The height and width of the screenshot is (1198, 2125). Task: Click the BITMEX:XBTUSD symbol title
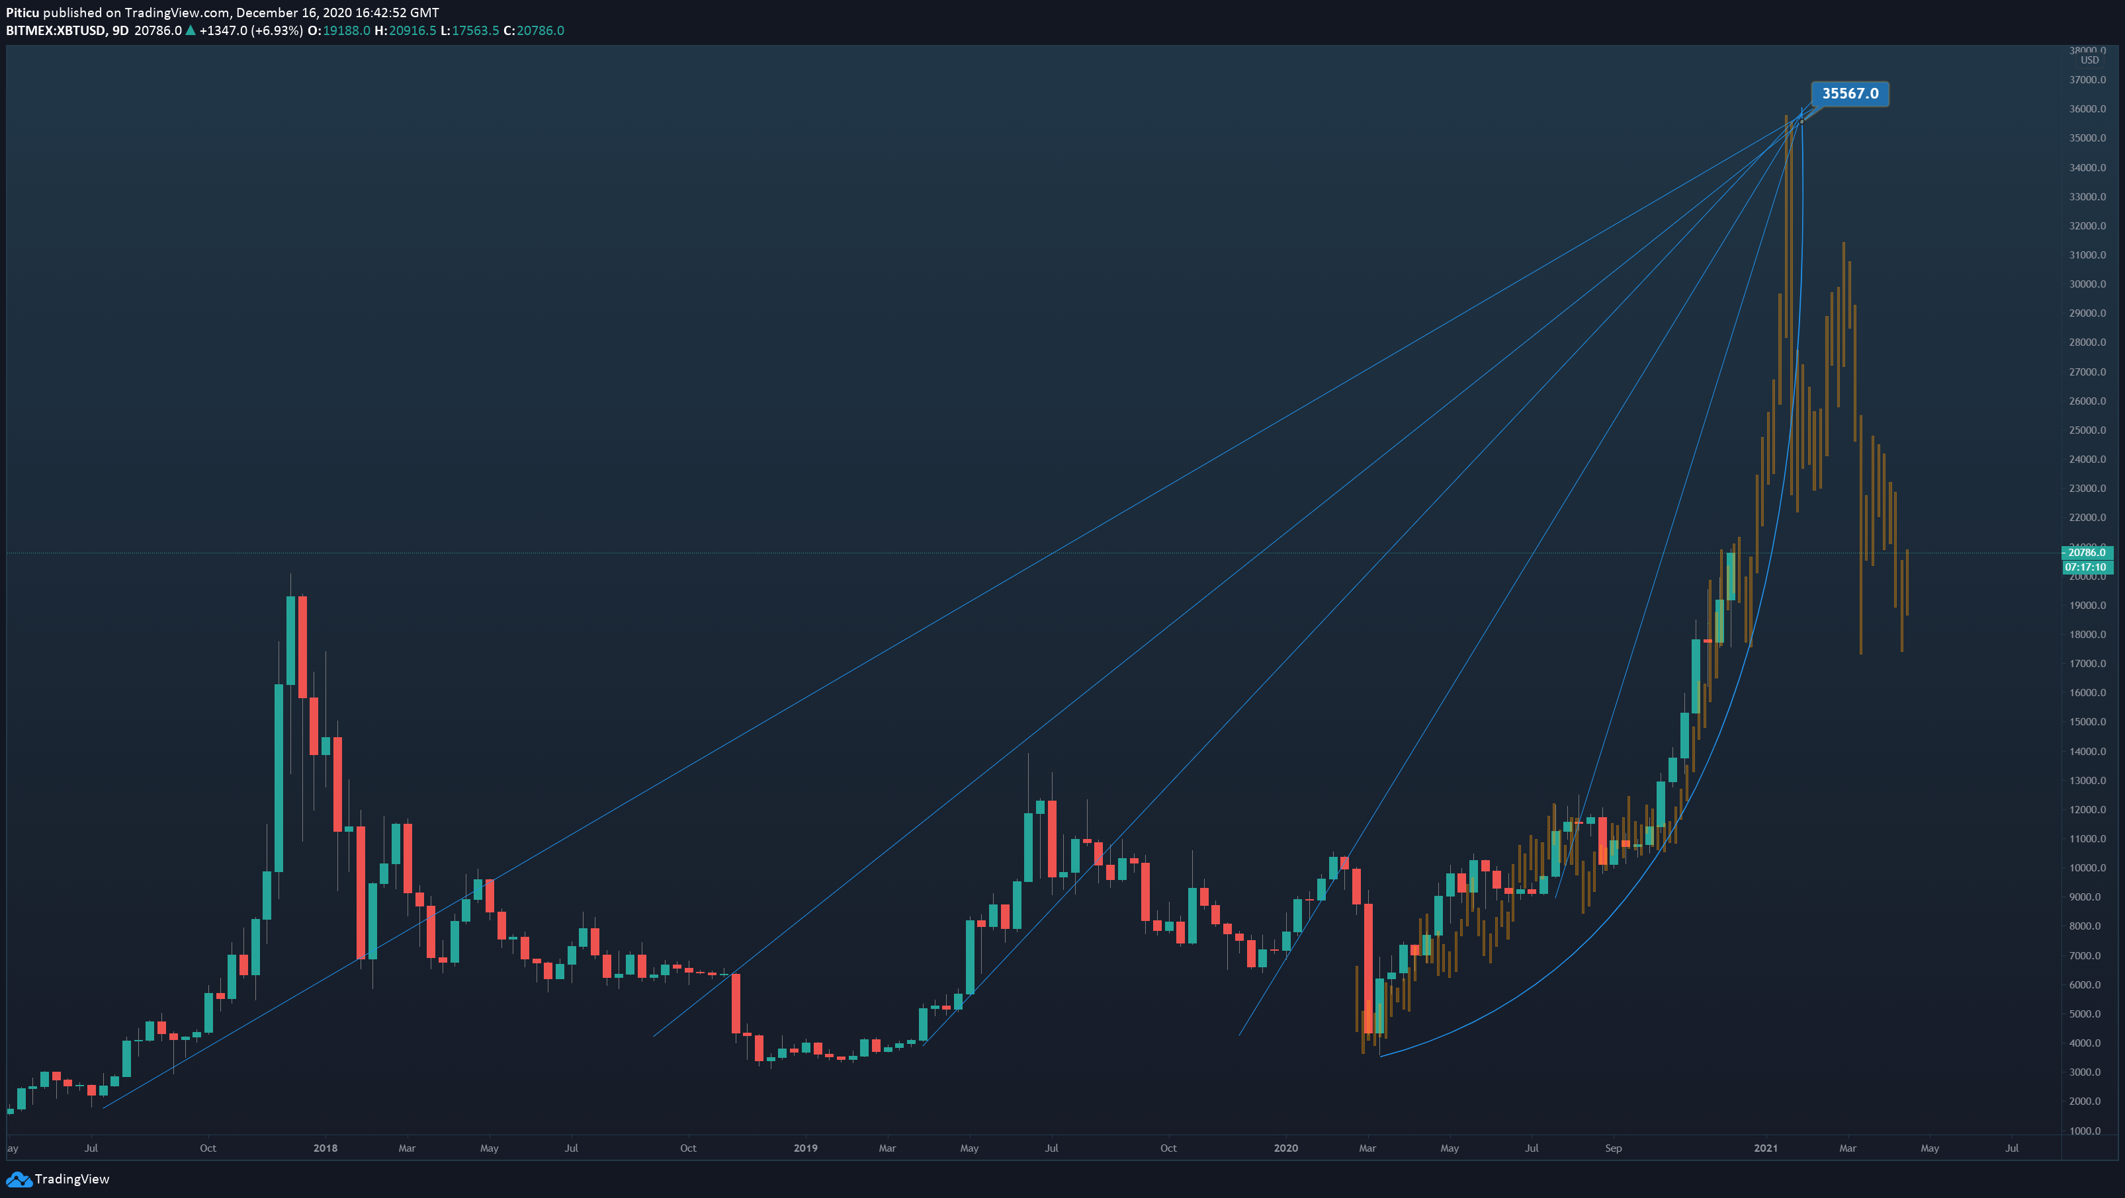click(56, 30)
